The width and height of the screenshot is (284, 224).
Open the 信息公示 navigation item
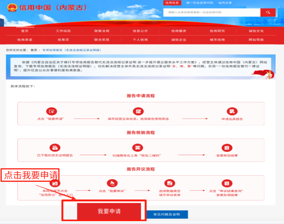click(x=140, y=31)
